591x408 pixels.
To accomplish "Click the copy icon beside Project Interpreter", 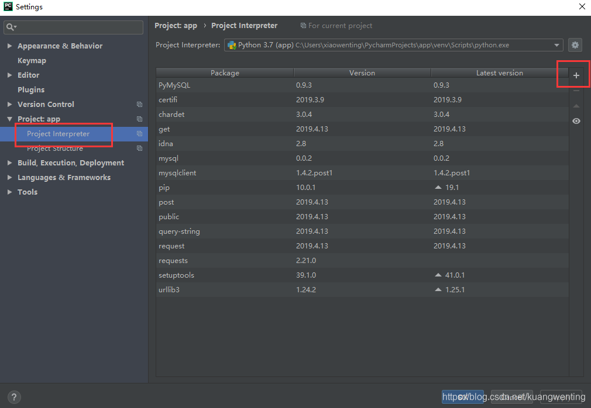I will point(139,134).
